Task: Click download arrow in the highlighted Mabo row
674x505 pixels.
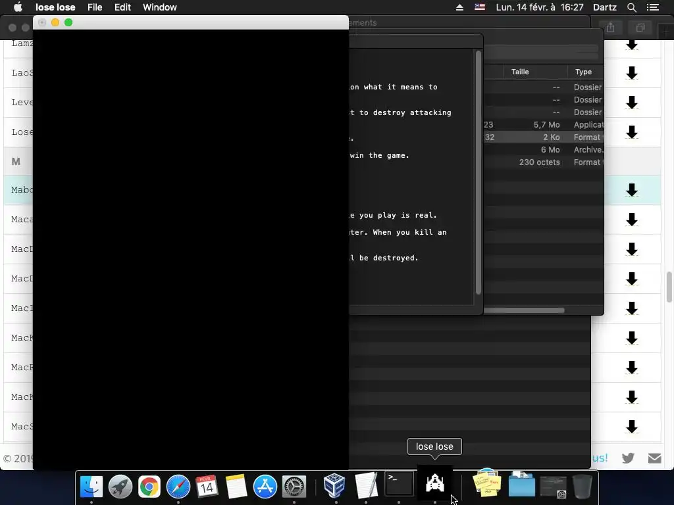Action: pos(631,190)
